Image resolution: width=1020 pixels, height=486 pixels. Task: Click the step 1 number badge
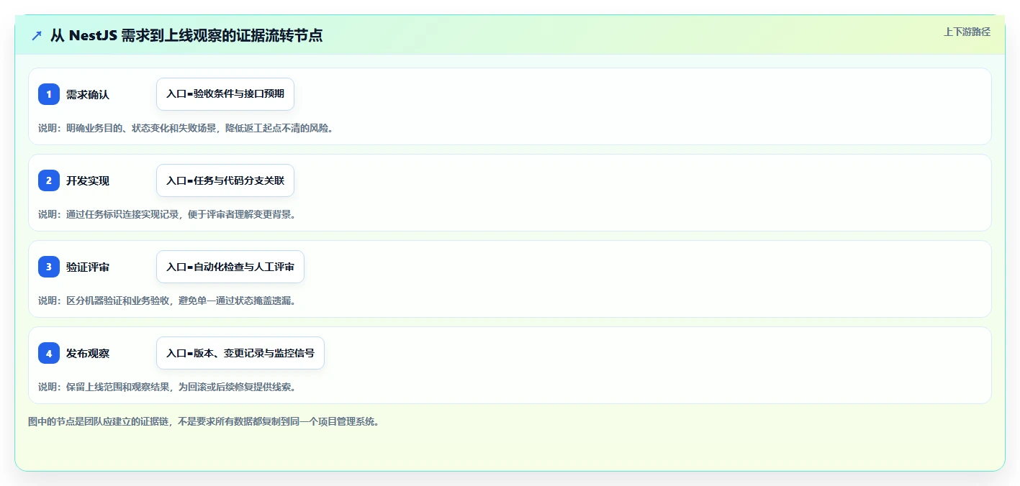pyautogui.click(x=49, y=94)
